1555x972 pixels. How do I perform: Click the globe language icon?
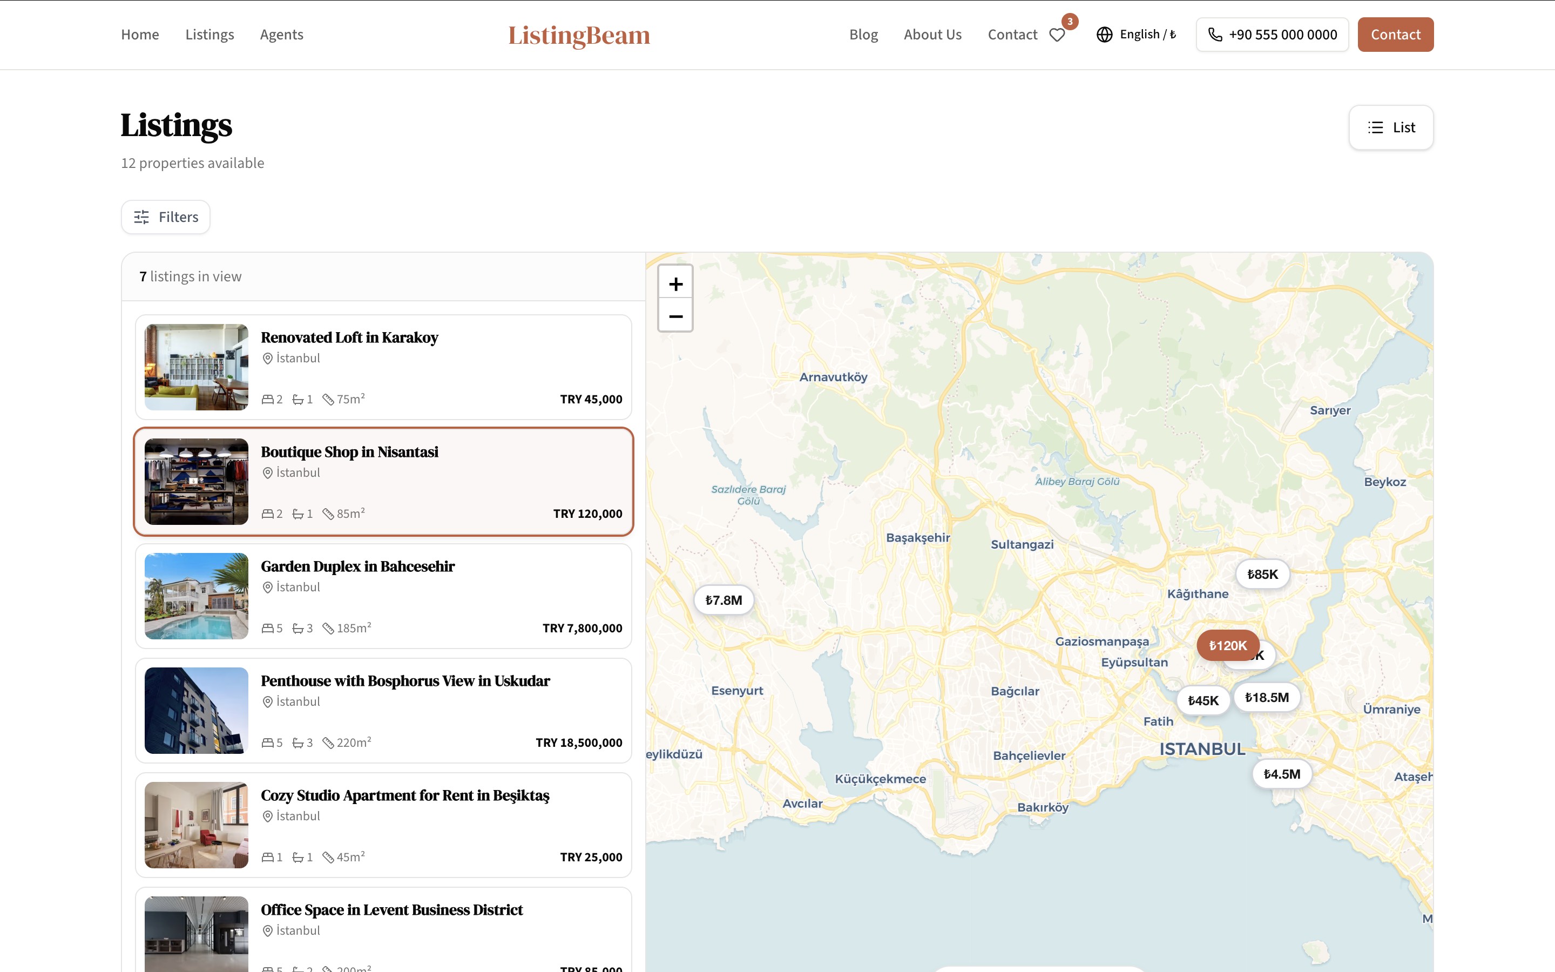tap(1104, 35)
